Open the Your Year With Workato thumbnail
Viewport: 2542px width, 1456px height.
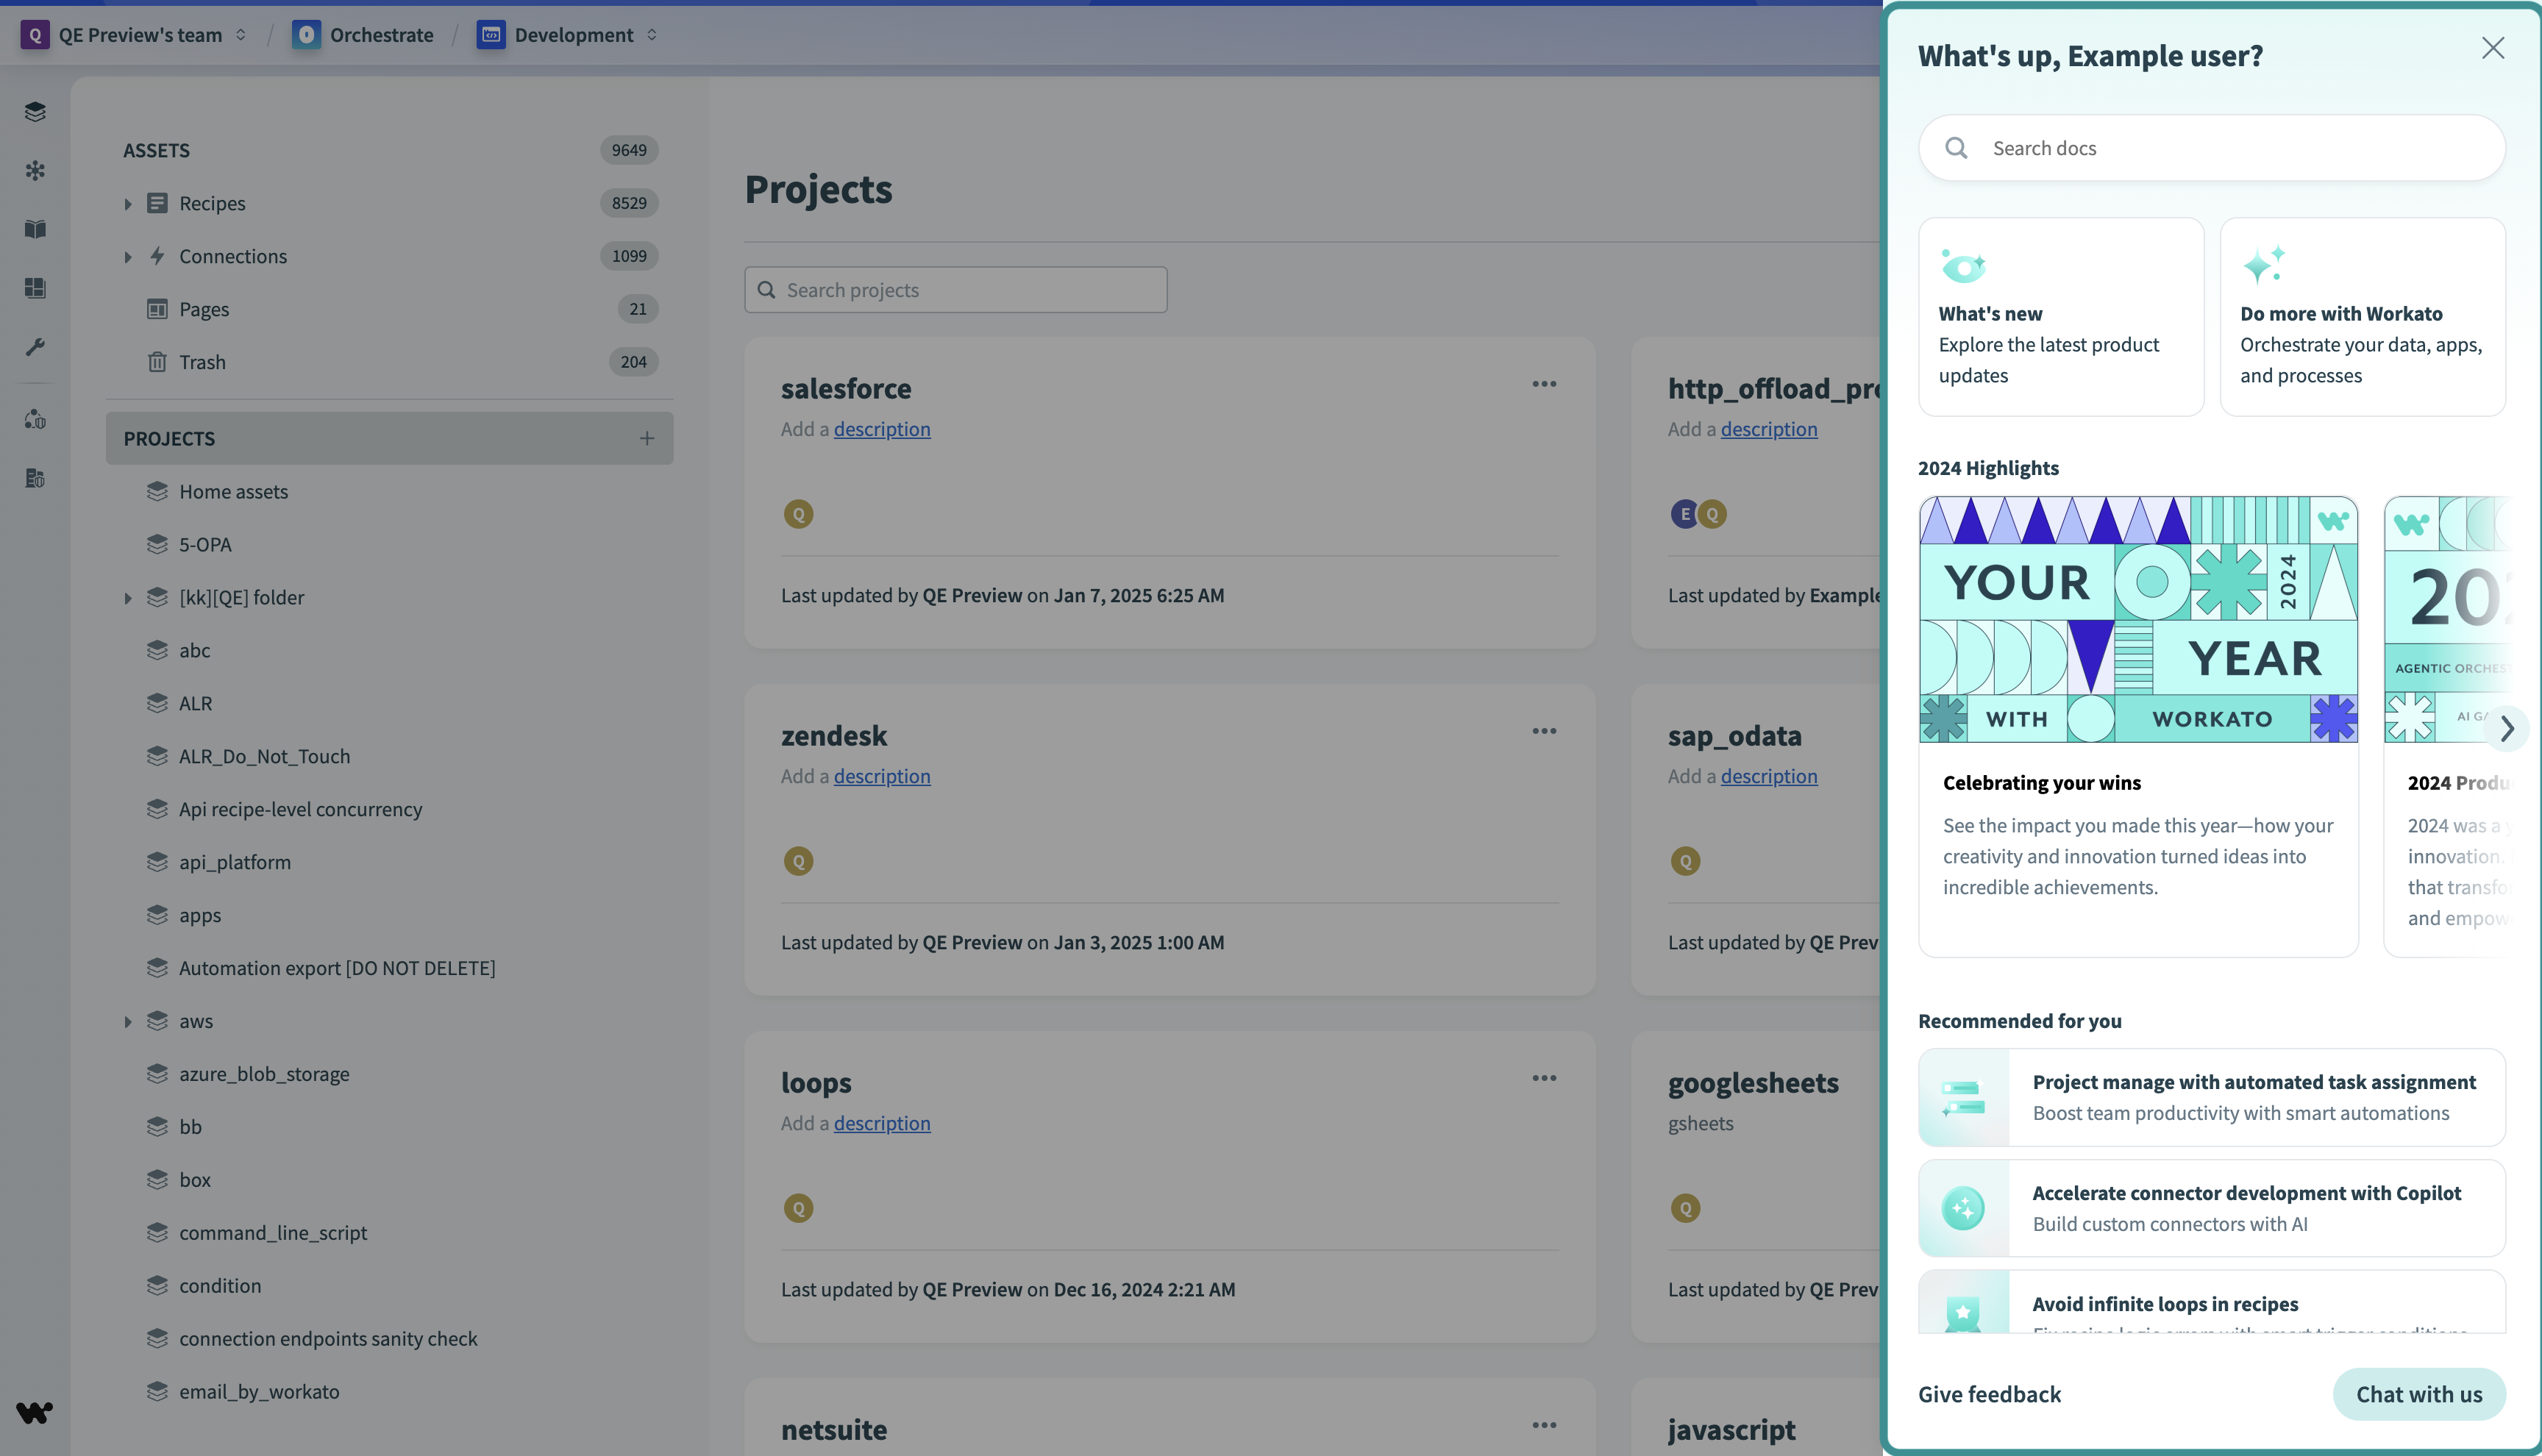(2138, 619)
